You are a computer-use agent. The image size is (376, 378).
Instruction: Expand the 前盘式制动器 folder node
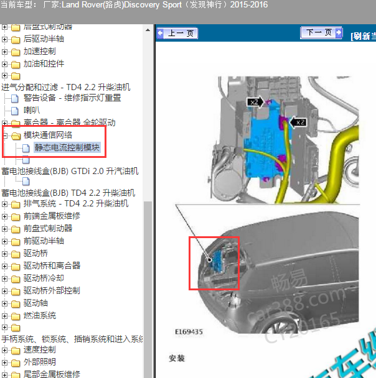point(4,229)
